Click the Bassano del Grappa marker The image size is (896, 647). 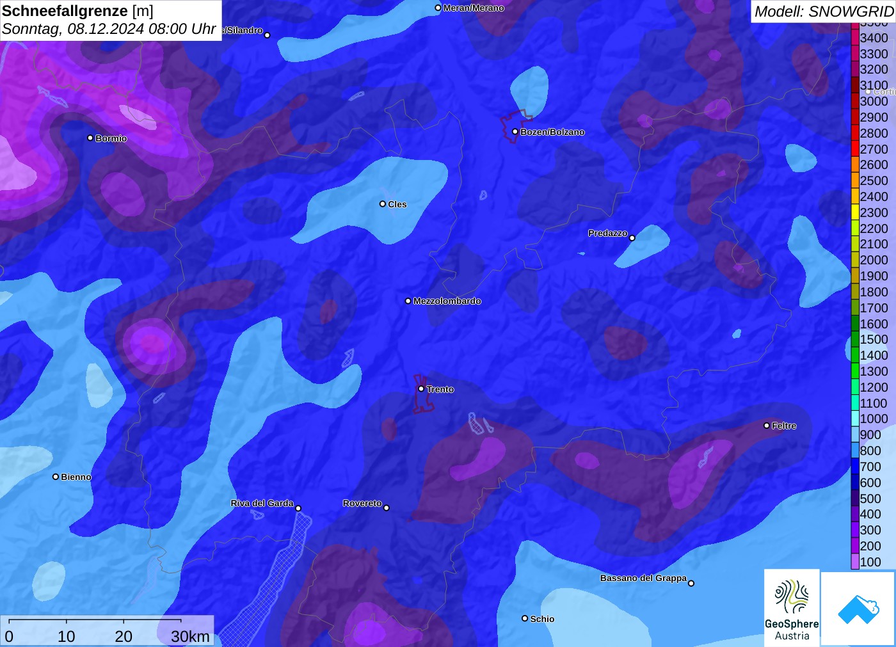point(691,583)
